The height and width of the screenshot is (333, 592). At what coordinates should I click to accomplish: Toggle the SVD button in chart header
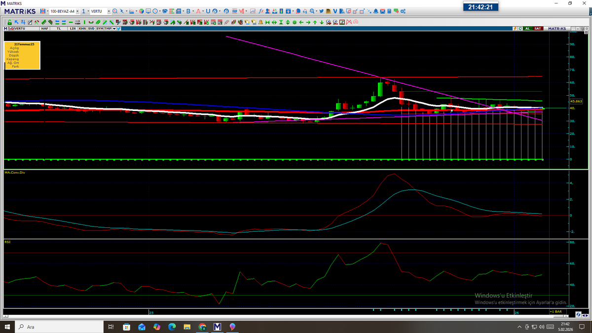tap(91, 29)
